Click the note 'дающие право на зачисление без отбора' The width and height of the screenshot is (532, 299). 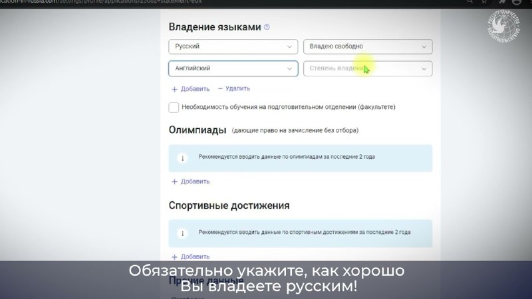295,130
